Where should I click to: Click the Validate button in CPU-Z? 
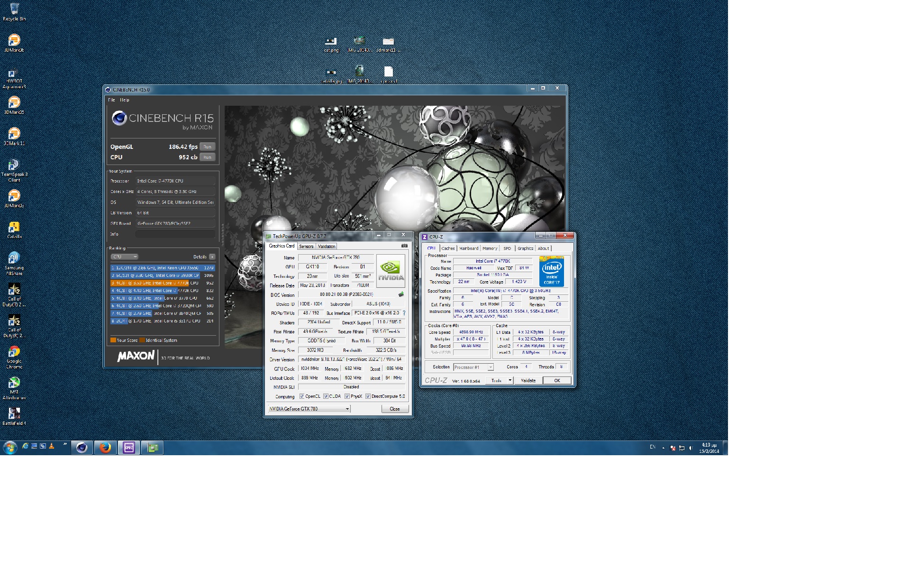[528, 380]
